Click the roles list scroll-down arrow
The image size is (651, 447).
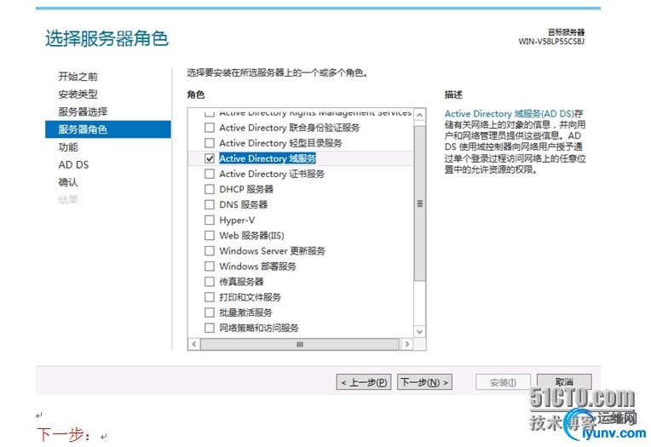coord(420,331)
